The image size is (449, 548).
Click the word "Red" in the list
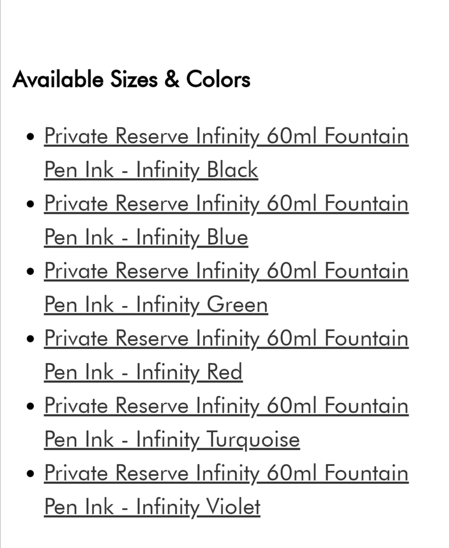click(x=224, y=372)
